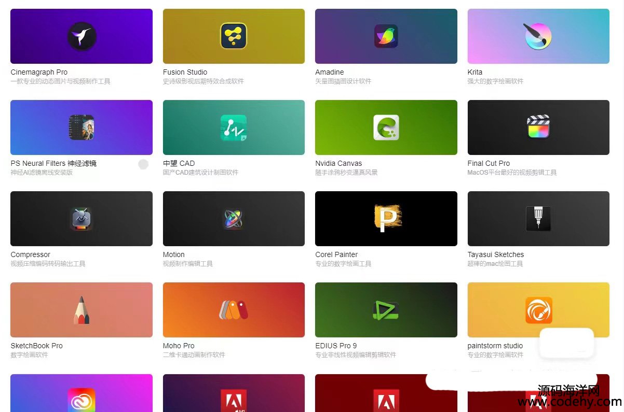Click the Fusion Studio yellow nodes icon
This screenshot has width=624, height=412.
tap(234, 36)
